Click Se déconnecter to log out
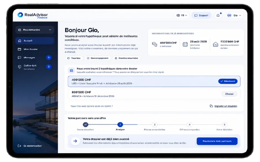This screenshot has height=162, width=260. click(30, 146)
